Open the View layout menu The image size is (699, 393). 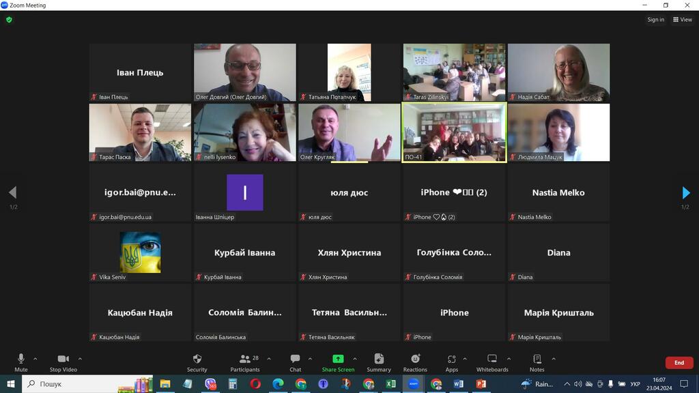point(682,20)
